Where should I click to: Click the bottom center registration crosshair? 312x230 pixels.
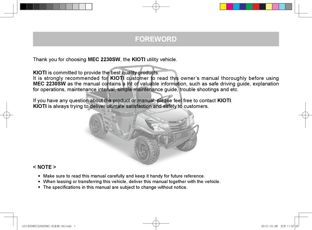click(x=156, y=223)
